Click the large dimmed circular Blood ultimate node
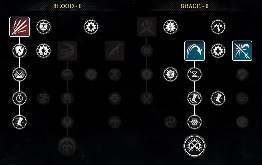The image size is (262, 165). (x=67, y=146)
